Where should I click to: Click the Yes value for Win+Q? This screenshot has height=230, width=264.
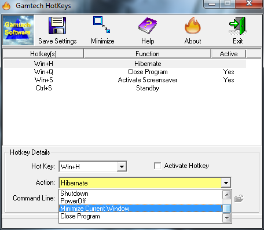(x=229, y=72)
